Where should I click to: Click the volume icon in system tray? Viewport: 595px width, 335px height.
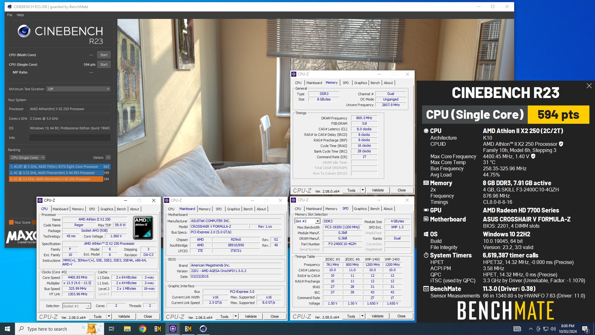point(553,329)
